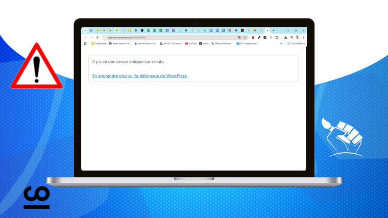The image size is (388, 218).
Task: Minimize the Chrome window
Action: pos(288,31)
